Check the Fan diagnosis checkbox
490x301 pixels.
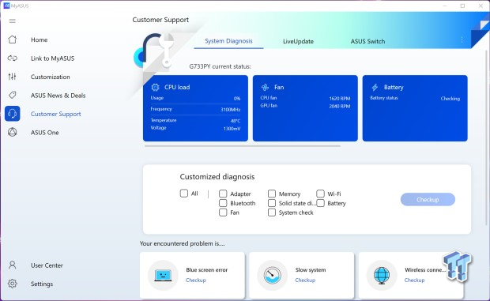[x=223, y=213]
